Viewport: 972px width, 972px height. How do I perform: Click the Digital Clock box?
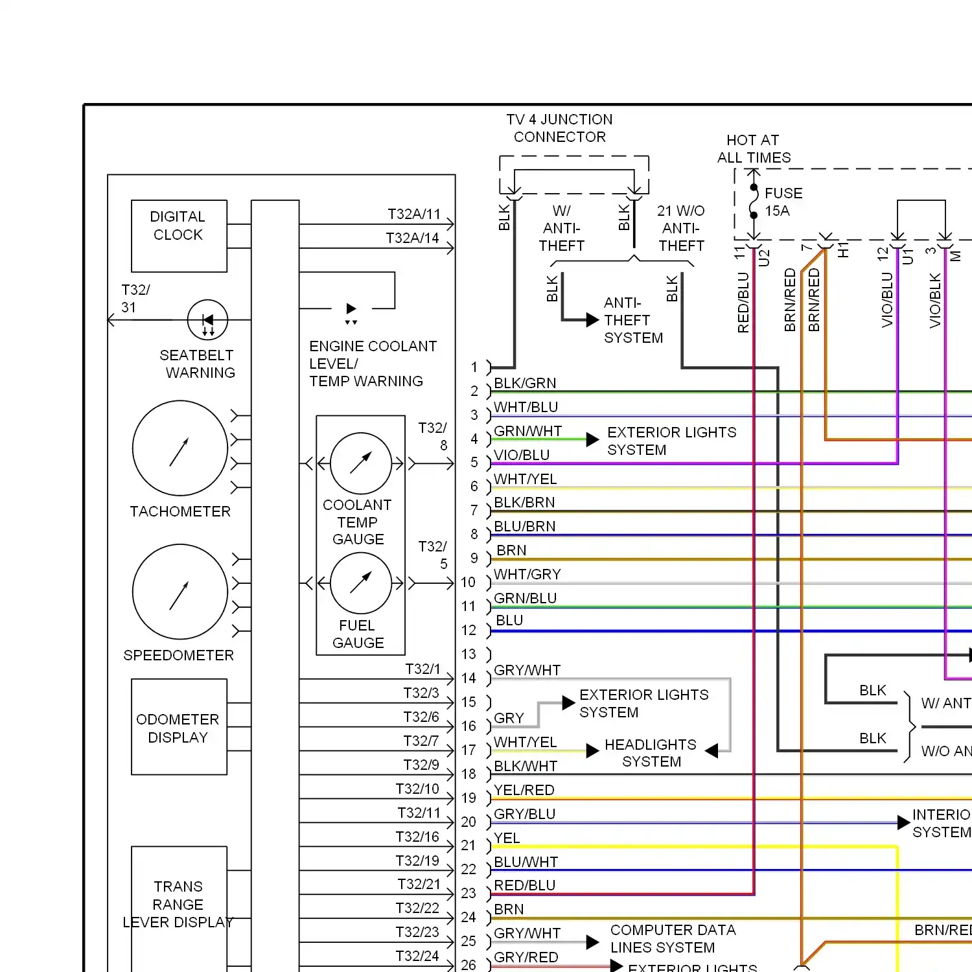pos(179,236)
